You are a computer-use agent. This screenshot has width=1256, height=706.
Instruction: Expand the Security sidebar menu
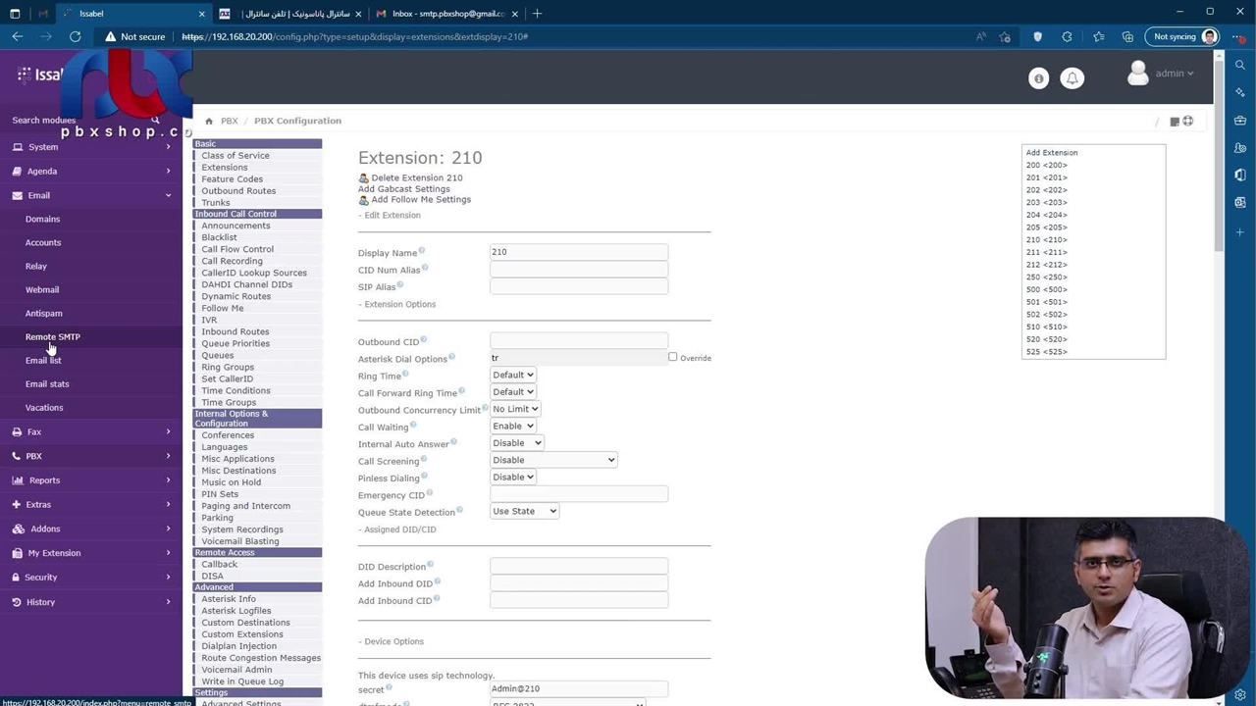[x=41, y=578]
